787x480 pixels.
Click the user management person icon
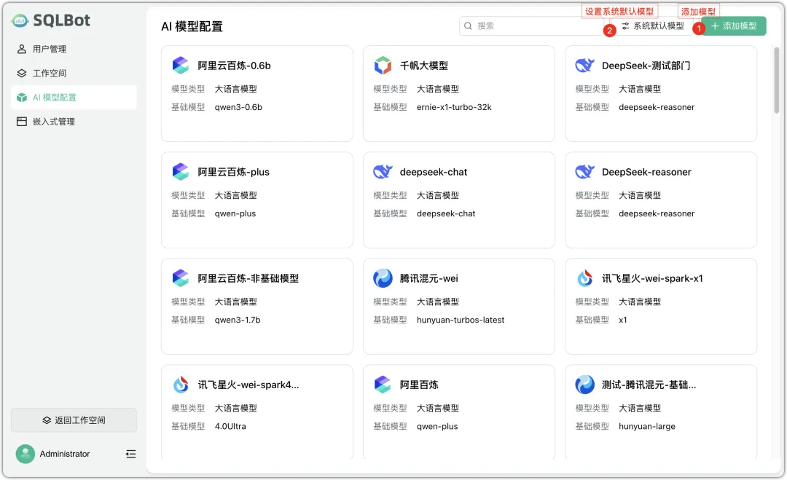[x=22, y=49]
